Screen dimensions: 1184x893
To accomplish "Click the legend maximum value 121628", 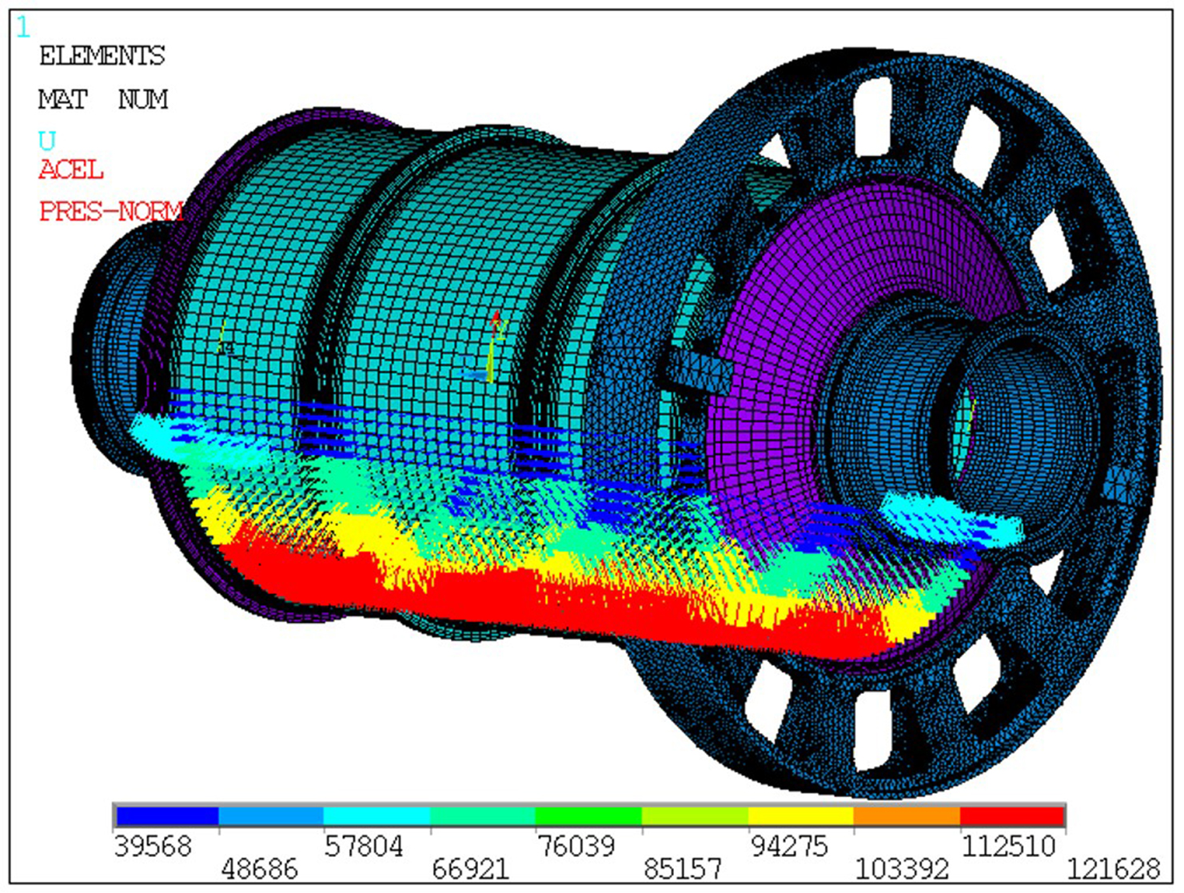I will pyautogui.click(x=1113, y=869).
